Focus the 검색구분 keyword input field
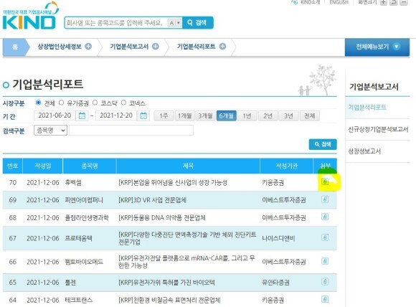 pyautogui.click(x=131, y=131)
